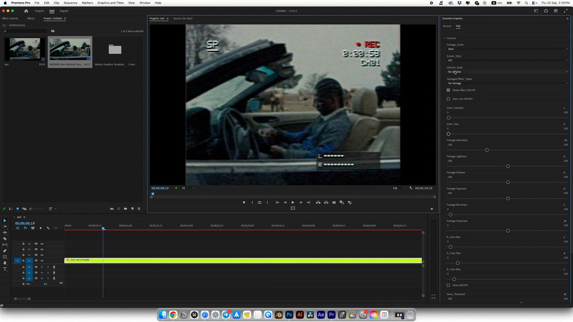Hide track V1 using its eye icon
The width and height of the screenshot is (573, 322).
coord(42,260)
